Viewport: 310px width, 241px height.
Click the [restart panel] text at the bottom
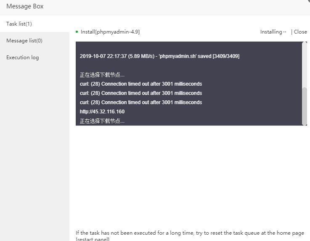[93, 239]
